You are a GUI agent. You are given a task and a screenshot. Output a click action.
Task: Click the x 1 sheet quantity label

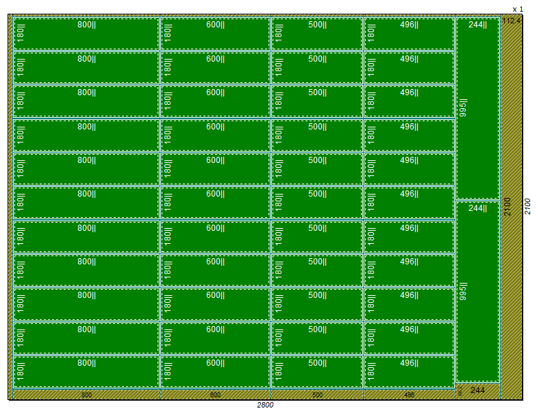(x=518, y=9)
